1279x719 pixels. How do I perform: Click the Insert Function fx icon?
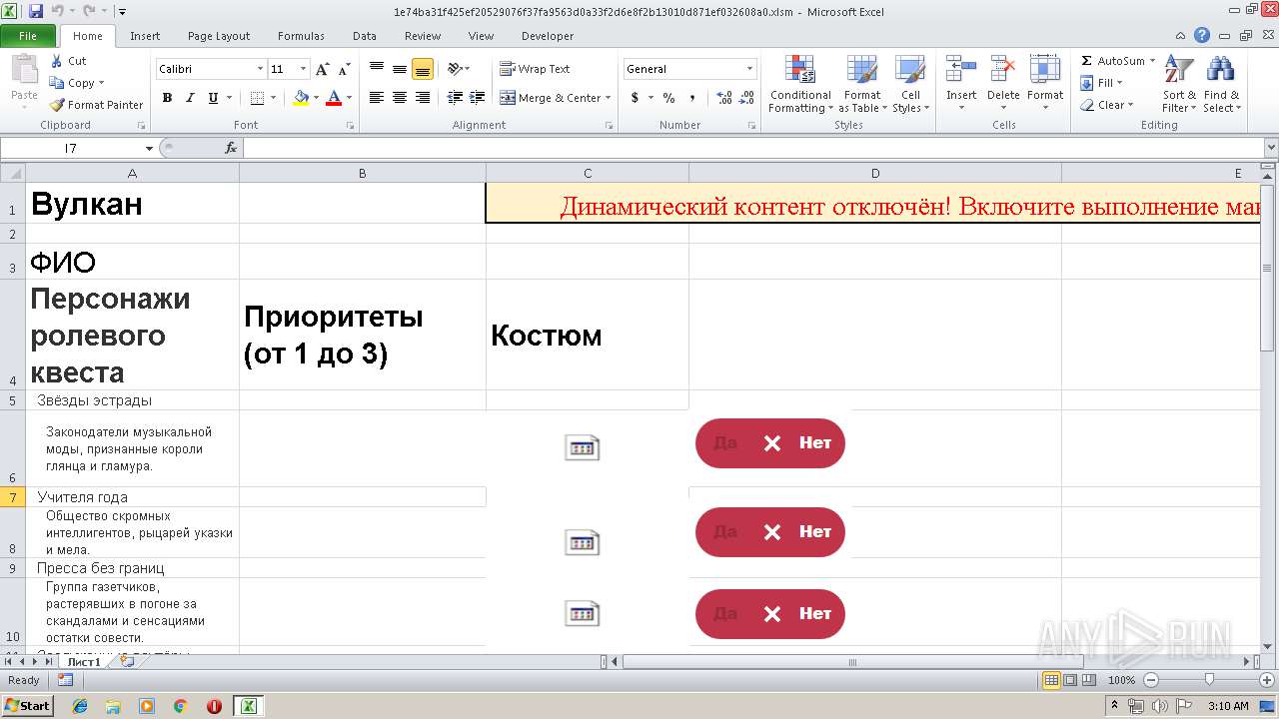[231, 148]
